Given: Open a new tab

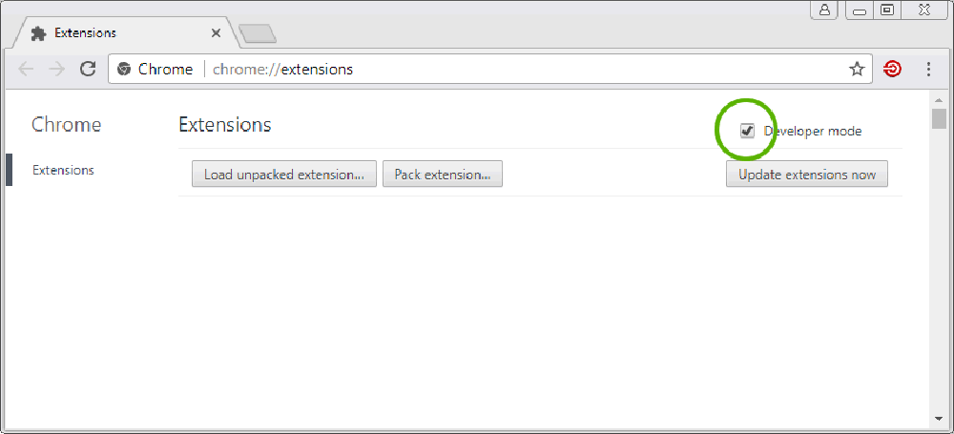Looking at the screenshot, I should [x=258, y=35].
